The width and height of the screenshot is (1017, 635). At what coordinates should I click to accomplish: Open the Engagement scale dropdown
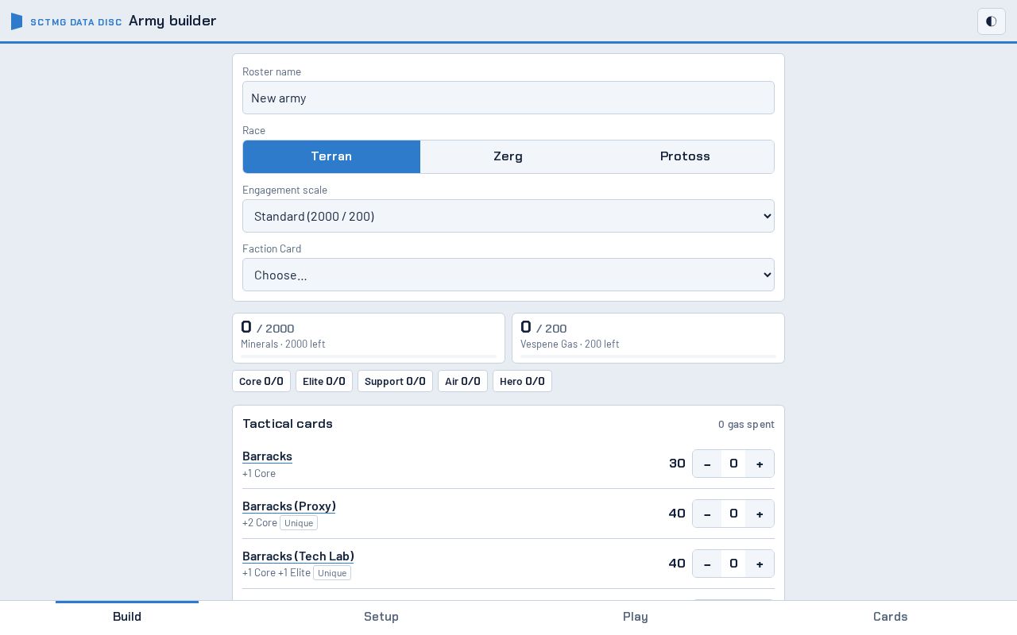pyautogui.click(x=508, y=216)
